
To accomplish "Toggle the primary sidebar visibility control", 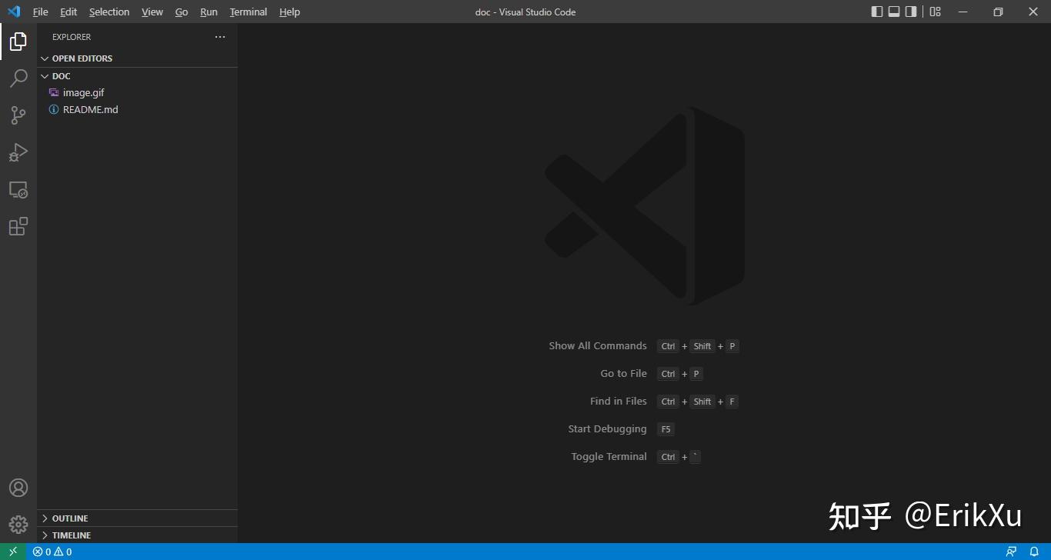I will pyautogui.click(x=876, y=12).
